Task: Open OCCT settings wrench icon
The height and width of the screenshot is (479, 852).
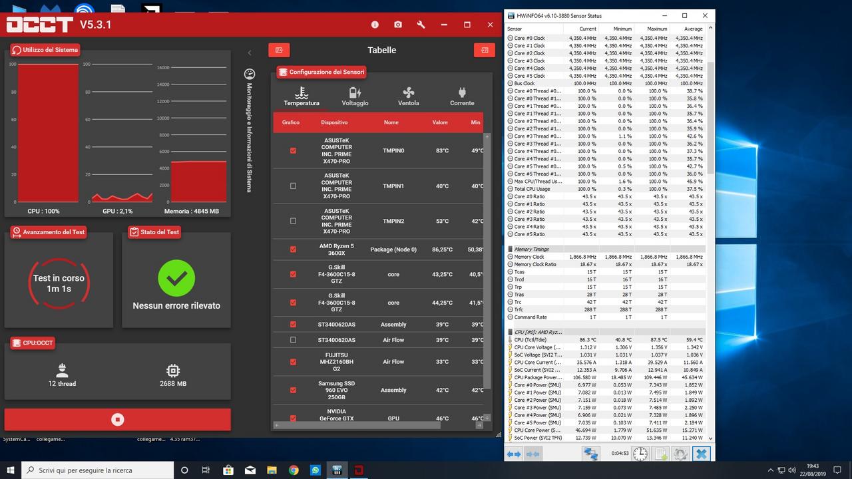Action: pyautogui.click(x=421, y=25)
